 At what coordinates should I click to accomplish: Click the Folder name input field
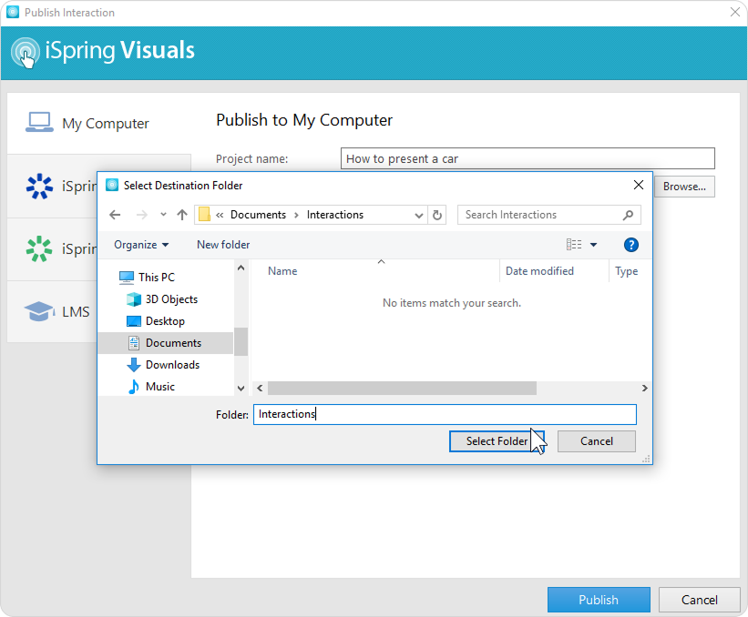445,414
